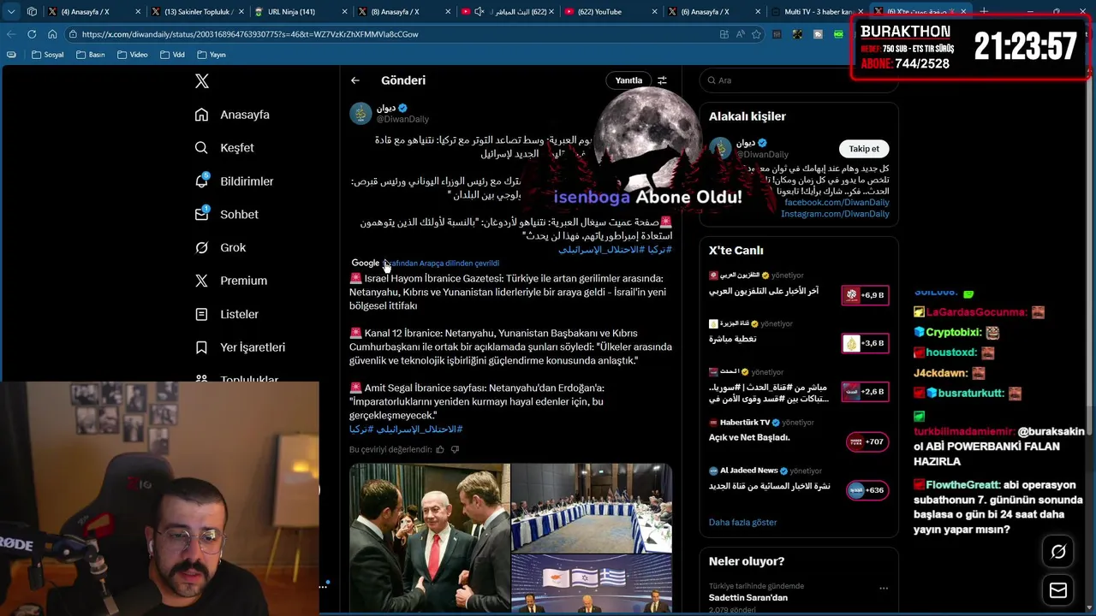Open the DiwanDaily avatar on the post
The image size is (1096, 616).
pos(360,114)
